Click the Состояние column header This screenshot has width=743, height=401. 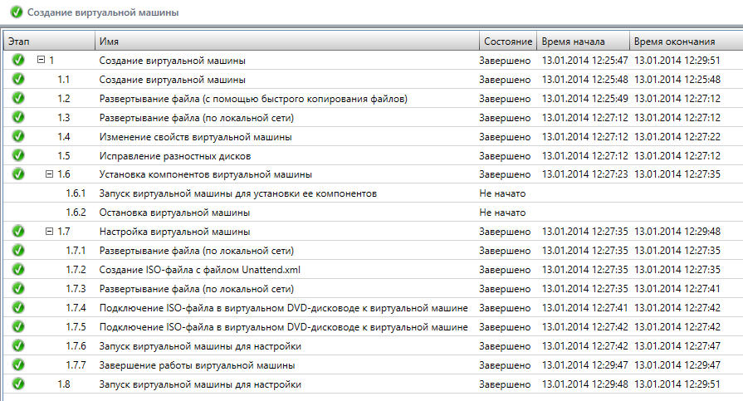508,42
